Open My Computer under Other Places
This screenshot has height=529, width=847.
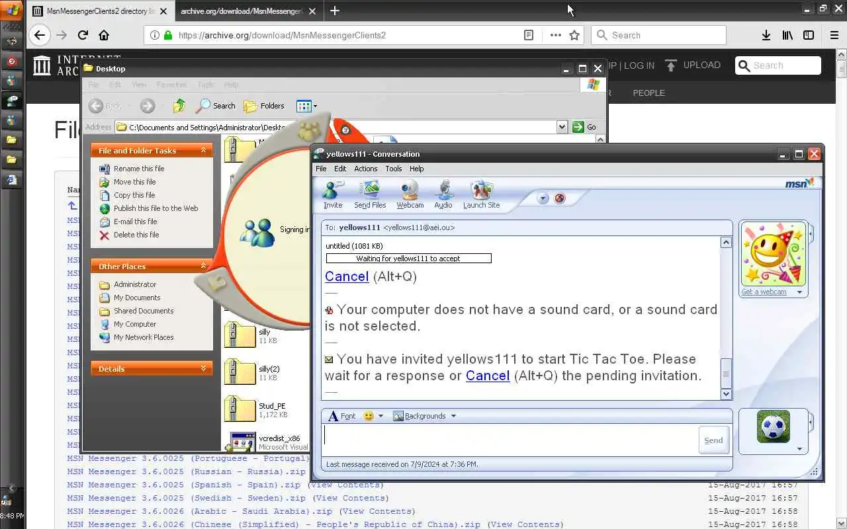tap(128, 324)
